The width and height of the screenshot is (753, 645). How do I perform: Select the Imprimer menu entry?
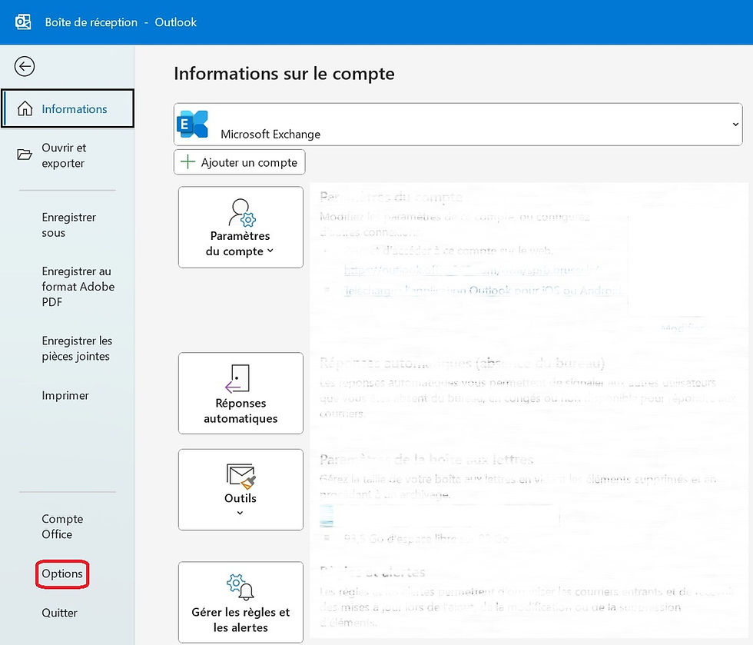65,395
